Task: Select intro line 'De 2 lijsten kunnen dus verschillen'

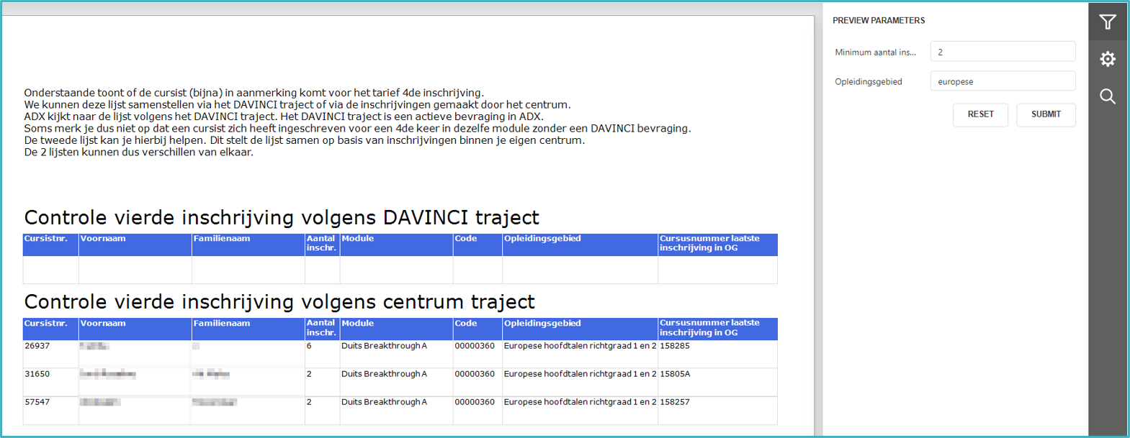Action: pos(139,152)
